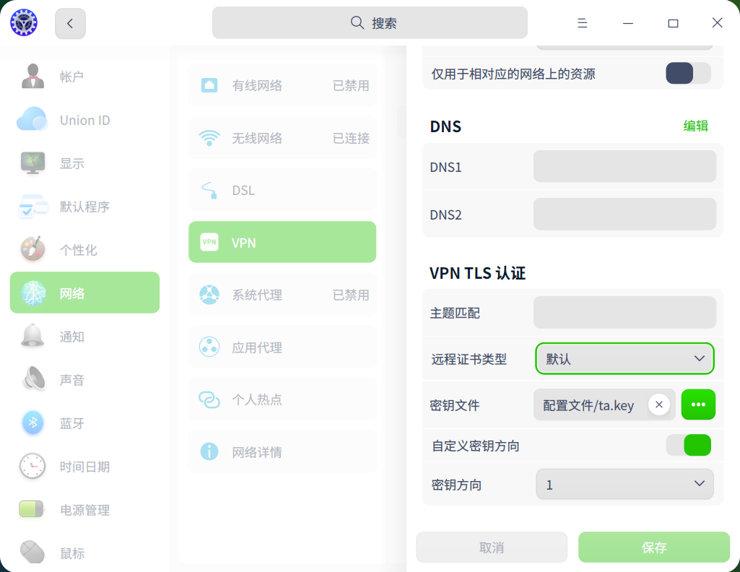Toggle use only for network resources
Viewport: 740px width, 572px height.
pos(688,73)
